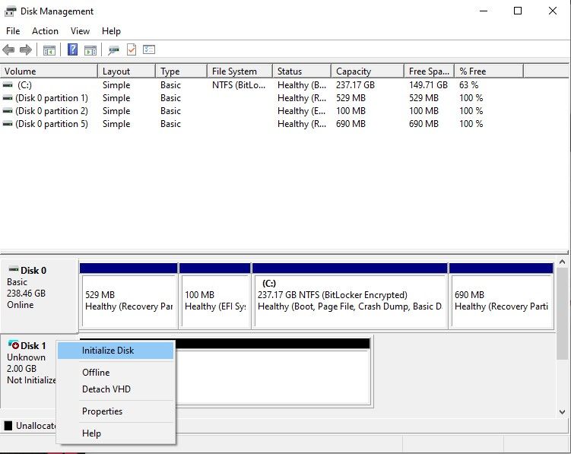Open the View menu
571x454 pixels.
tap(80, 31)
